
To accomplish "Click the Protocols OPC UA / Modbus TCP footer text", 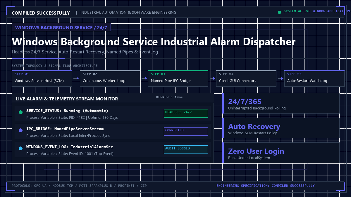I will click(79, 186).
